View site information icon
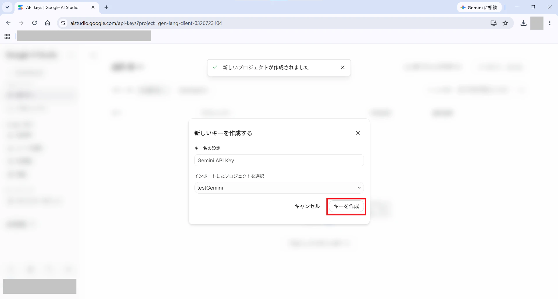Image resolution: width=558 pixels, height=299 pixels. pyautogui.click(x=63, y=23)
